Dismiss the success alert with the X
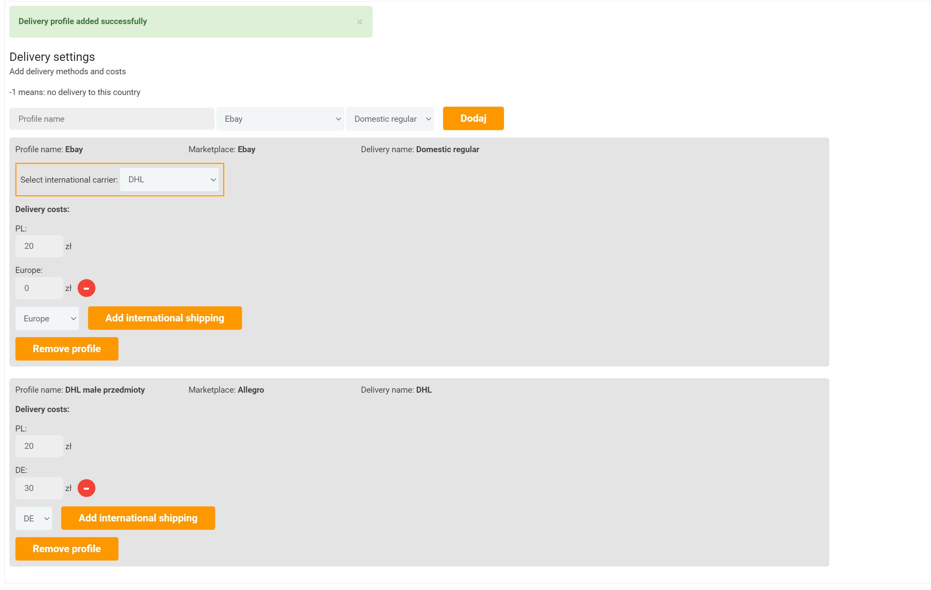The width and height of the screenshot is (931, 590). click(x=359, y=22)
